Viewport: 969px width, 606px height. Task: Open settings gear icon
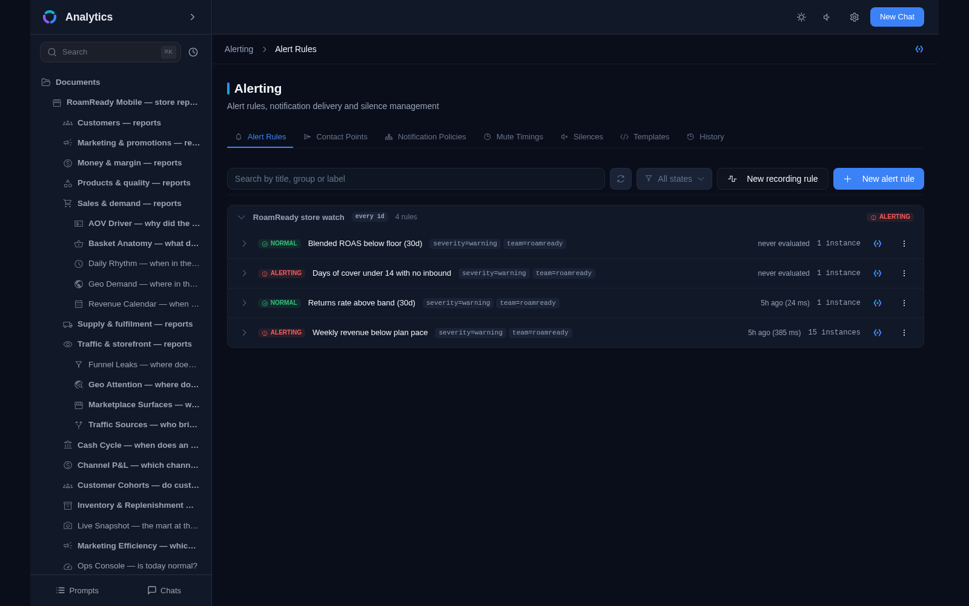854,17
